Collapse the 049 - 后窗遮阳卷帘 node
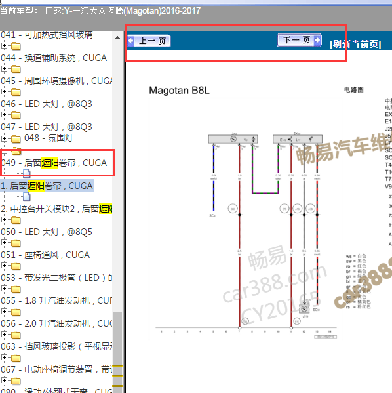This screenshot has height=393, width=392. click(4, 151)
